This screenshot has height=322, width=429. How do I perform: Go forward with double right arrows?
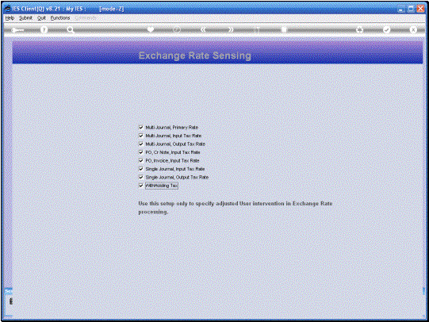click(x=231, y=29)
